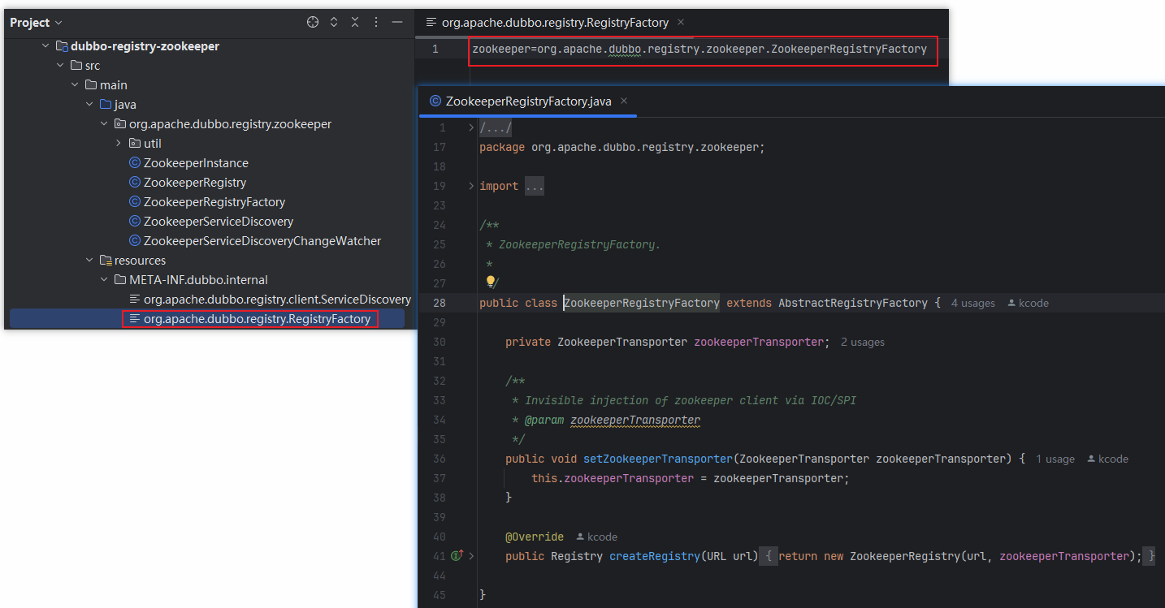Image resolution: width=1165 pixels, height=608 pixels.
Task: Select org.apache.dubbo.registry.client.ServiceDiscovery resource file
Action: click(x=277, y=300)
